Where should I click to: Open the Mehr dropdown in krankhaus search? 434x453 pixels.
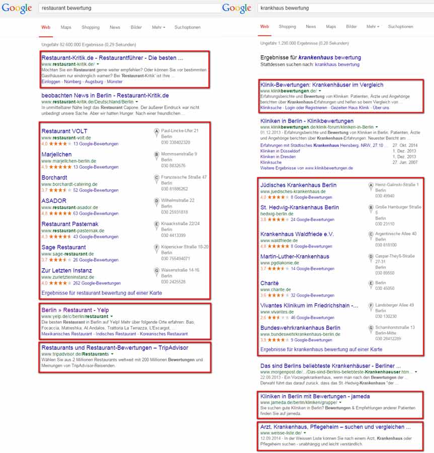coord(373,27)
